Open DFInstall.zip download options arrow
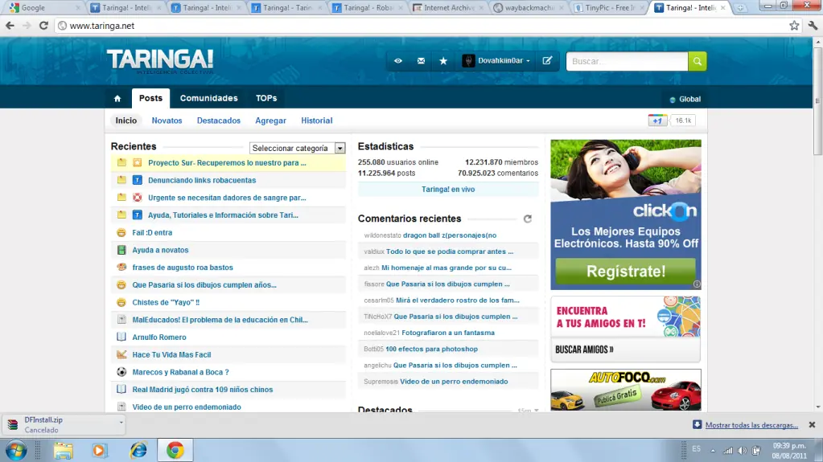Screen dimensions: 823x462 (x=121, y=422)
